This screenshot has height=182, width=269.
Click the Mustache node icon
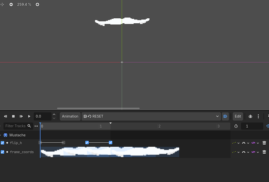[5, 135]
